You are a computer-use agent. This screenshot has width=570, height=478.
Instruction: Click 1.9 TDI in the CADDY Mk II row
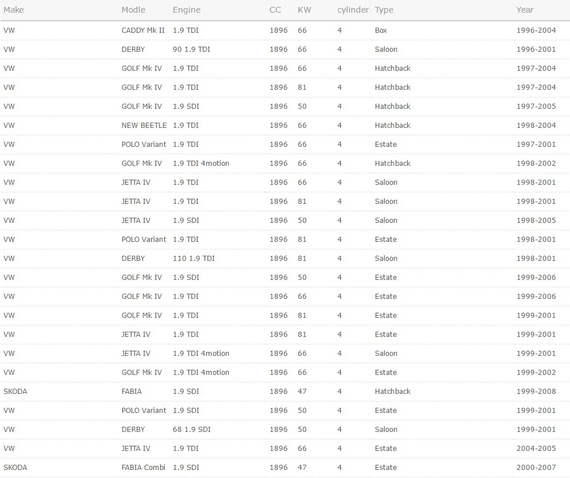(186, 31)
